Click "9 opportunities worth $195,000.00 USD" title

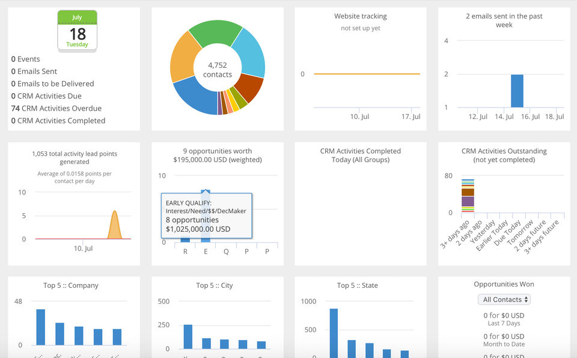pyautogui.click(x=218, y=155)
